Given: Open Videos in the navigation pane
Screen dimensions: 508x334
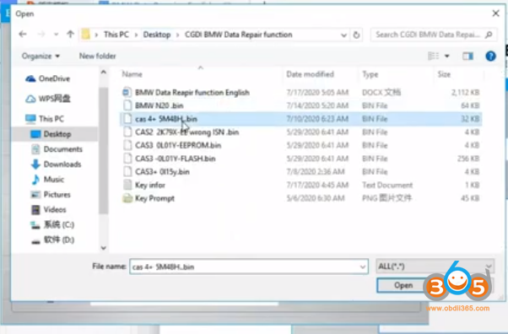Looking at the screenshot, I should pyautogui.click(x=48, y=210).
